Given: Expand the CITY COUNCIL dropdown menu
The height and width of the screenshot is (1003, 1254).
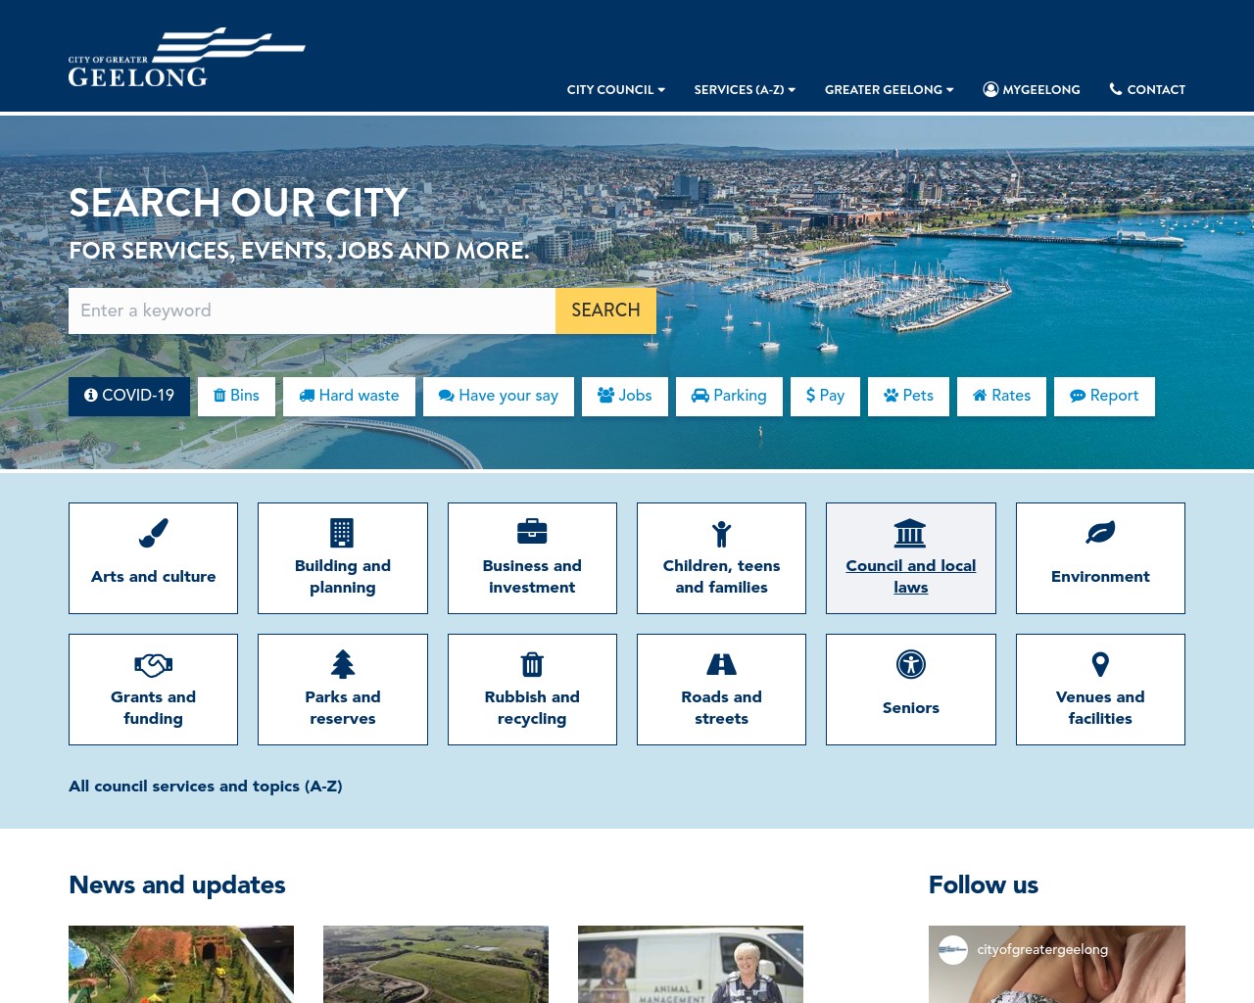Looking at the screenshot, I should [x=615, y=90].
